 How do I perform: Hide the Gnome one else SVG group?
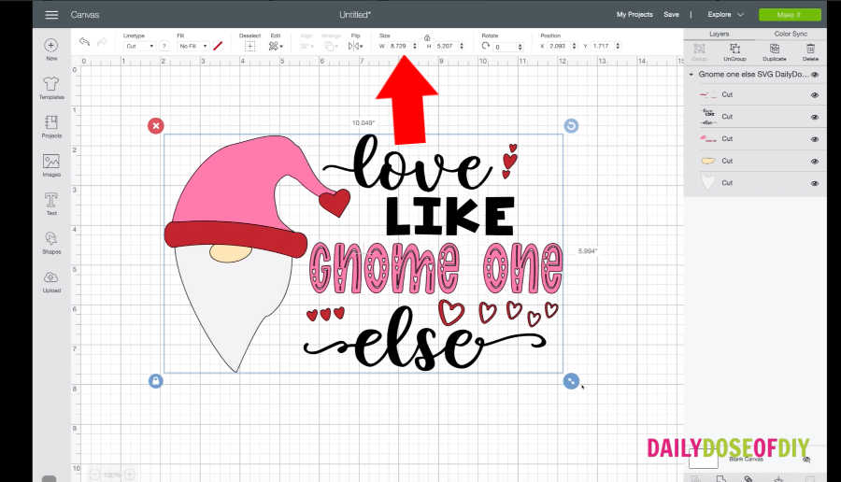pyautogui.click(x=815, y=74)
